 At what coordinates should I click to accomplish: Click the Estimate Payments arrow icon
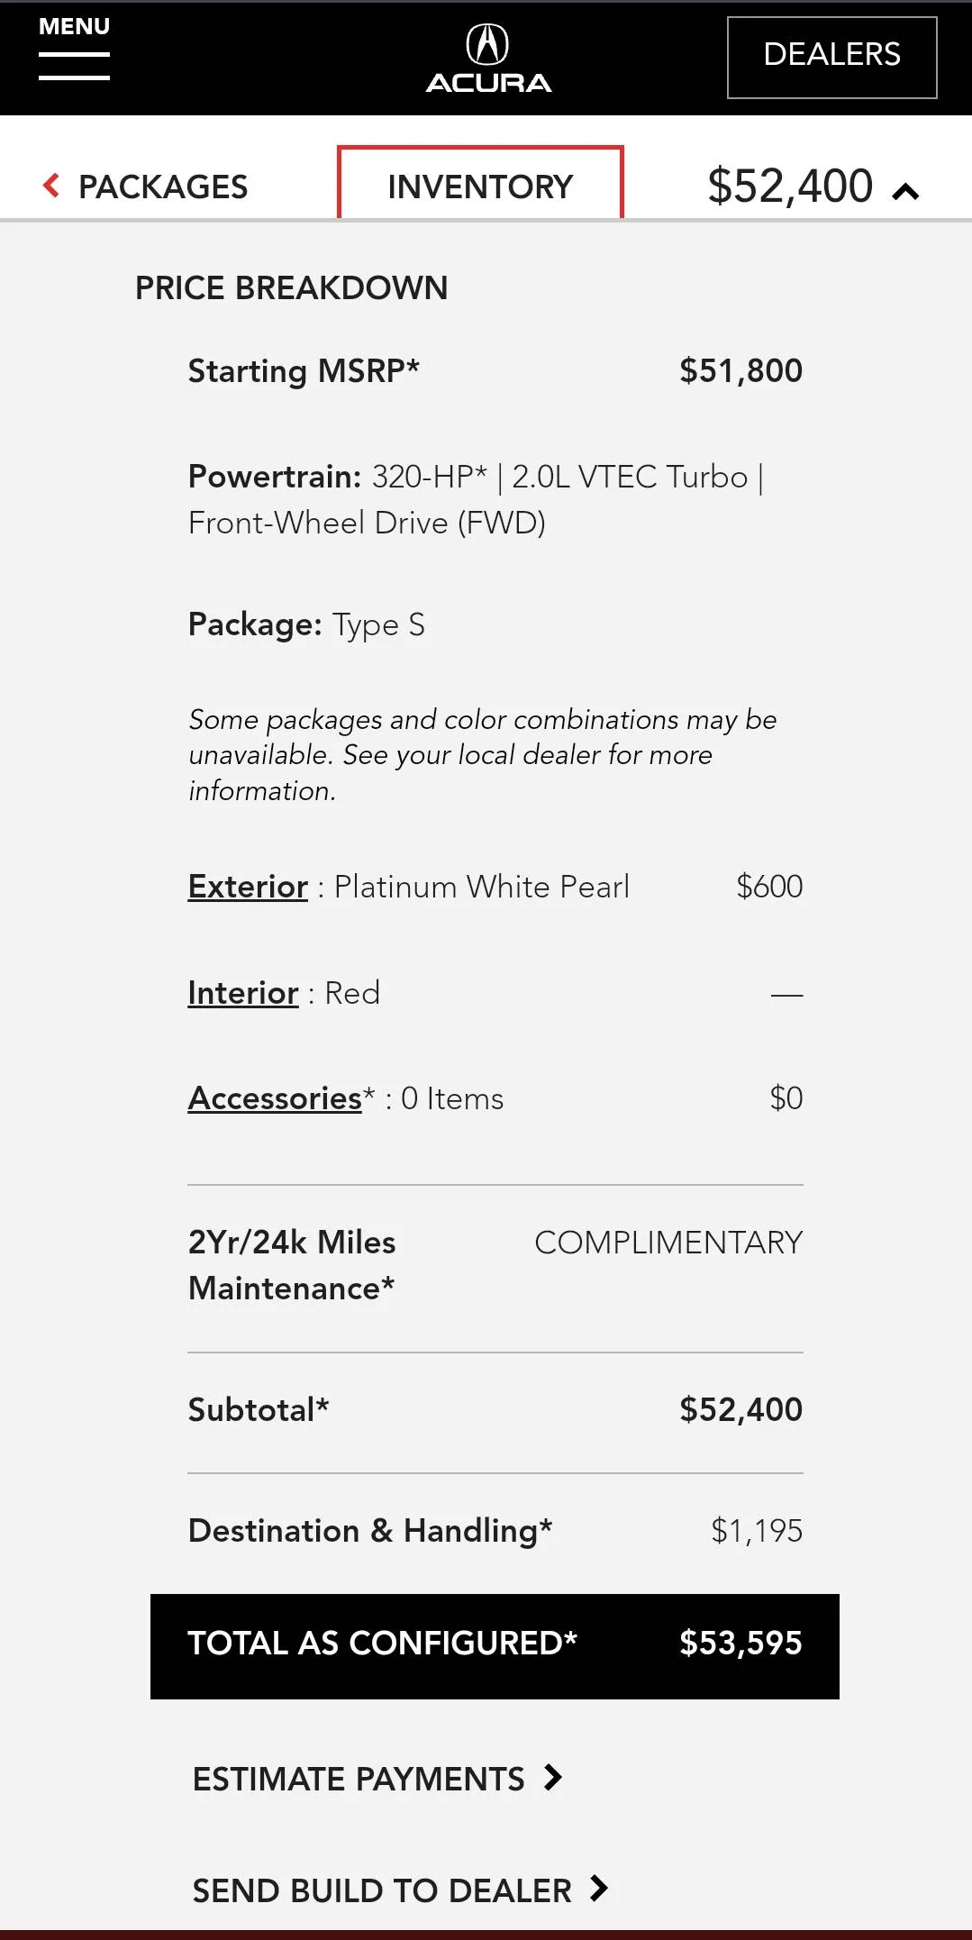pos(553,1778)
